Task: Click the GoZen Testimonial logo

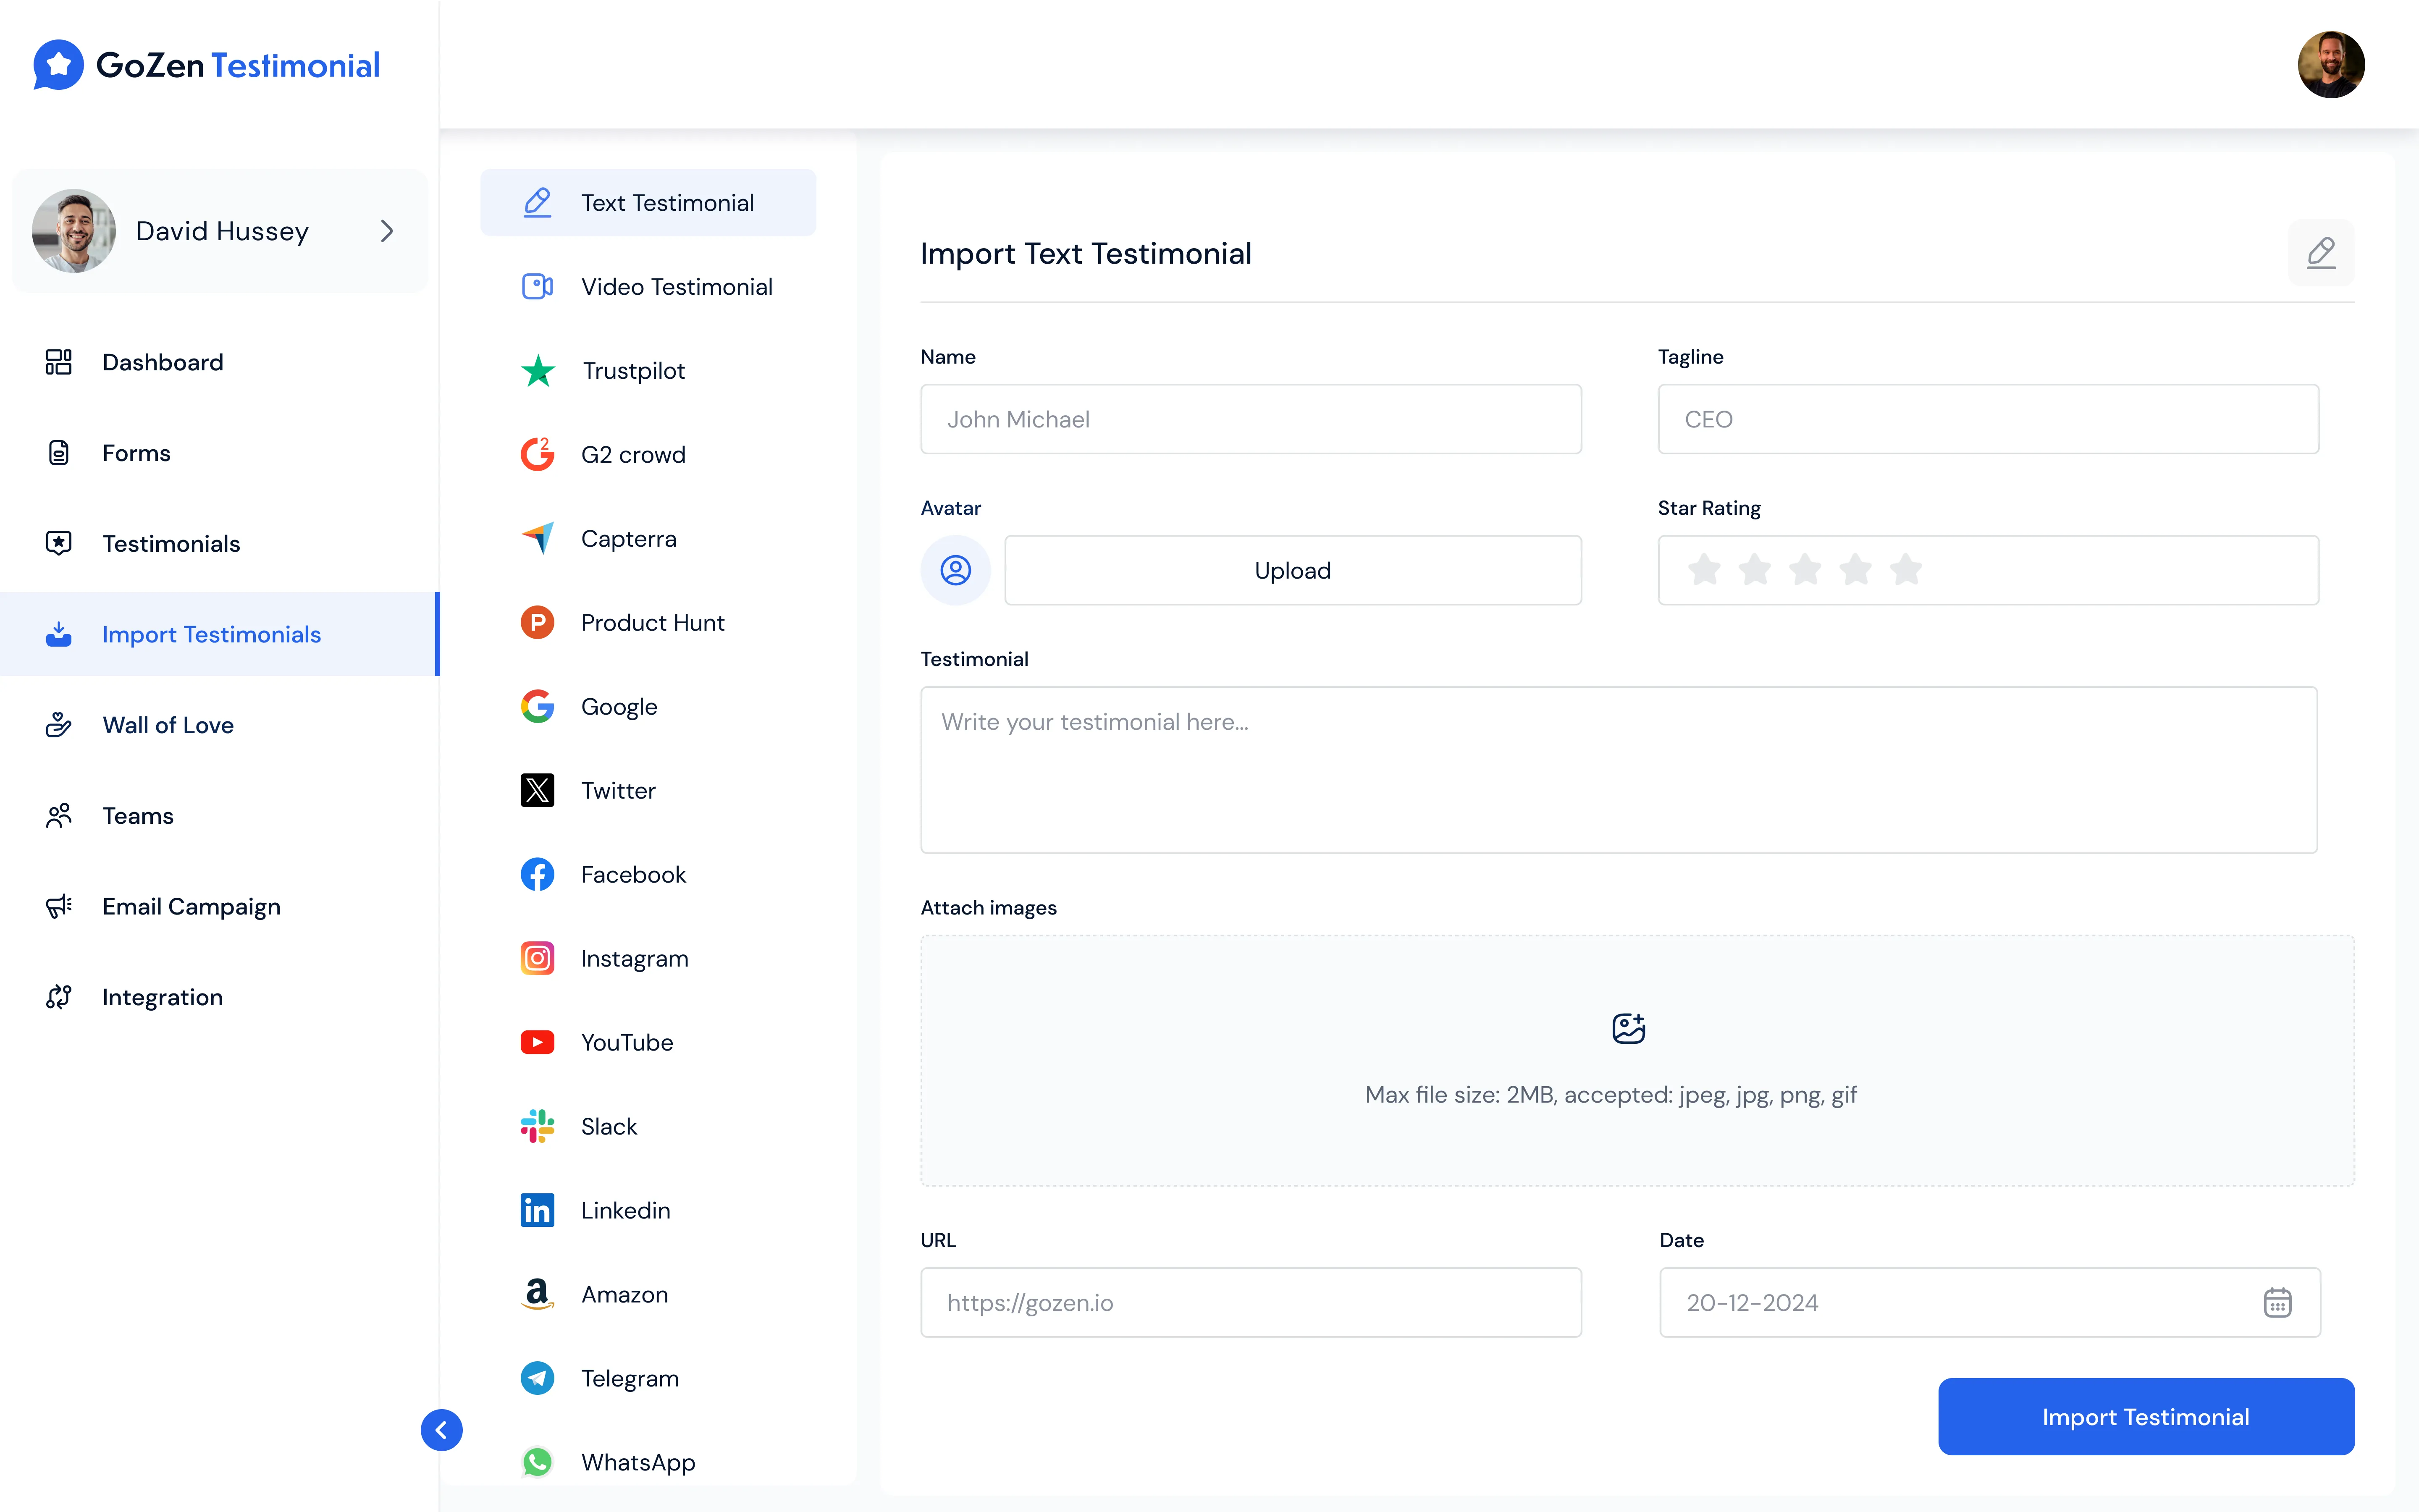Action: 207,65
